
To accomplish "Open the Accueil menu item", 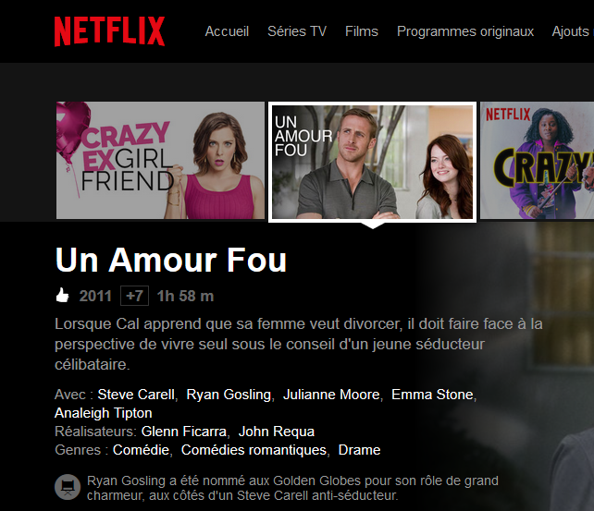I will click(227, 31).
